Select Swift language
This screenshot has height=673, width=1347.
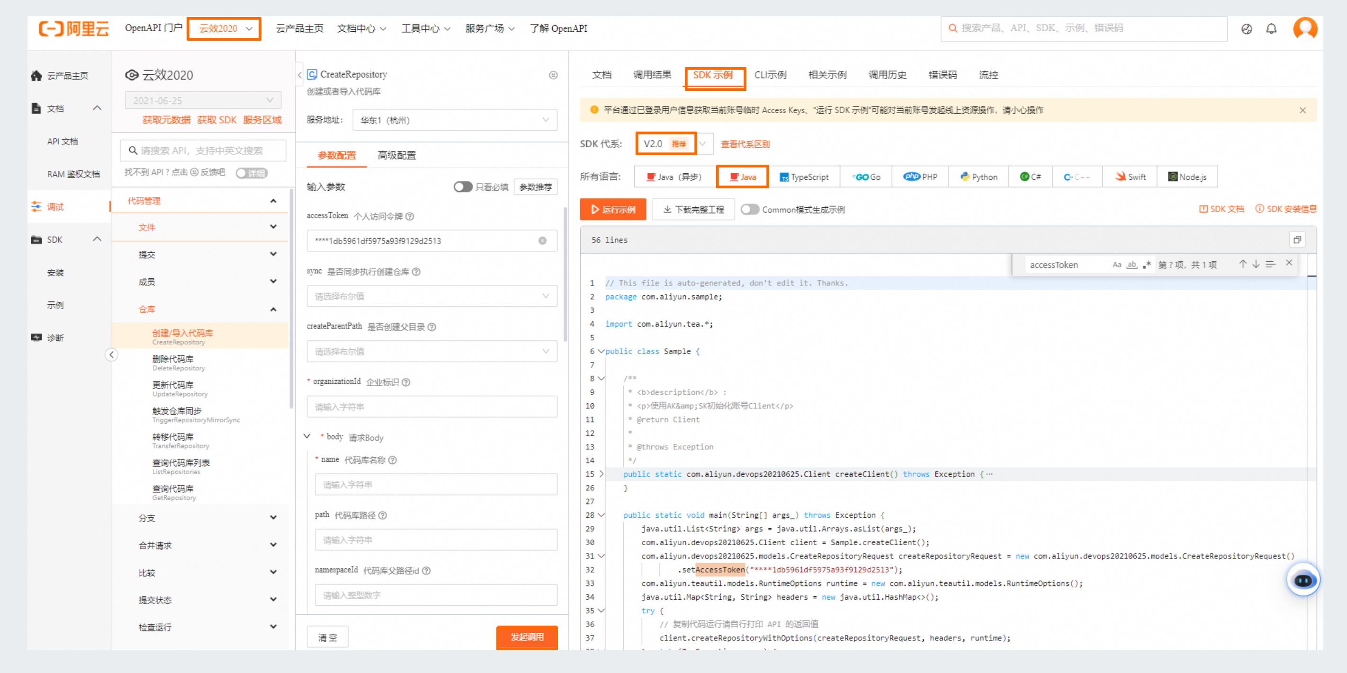[1131, 177]
